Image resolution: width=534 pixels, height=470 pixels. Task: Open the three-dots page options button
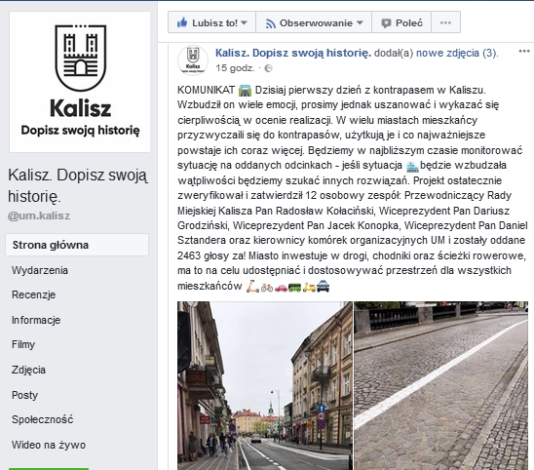coord(445,22)
